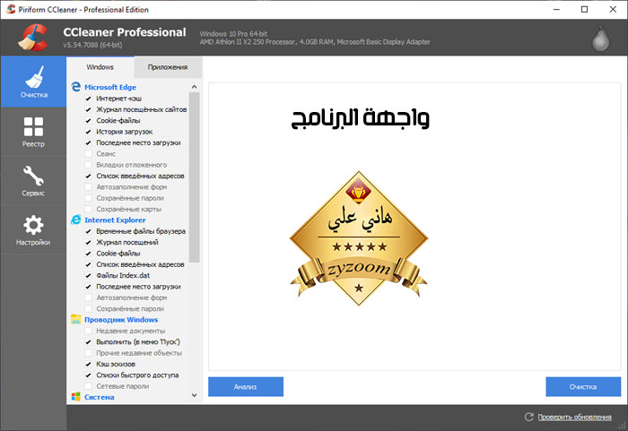The image size is (628, 431).
Task: Toggle Списки быстрого доступа checkbox
Action: click(x=89, y=375)
